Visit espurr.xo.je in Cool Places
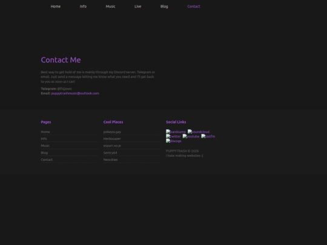The width and height of the screenshot is (327, 245). pyautogui.click(x=112, y=146)
